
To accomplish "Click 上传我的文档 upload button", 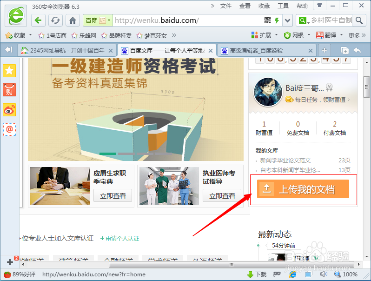I will (x=303, y=189).
